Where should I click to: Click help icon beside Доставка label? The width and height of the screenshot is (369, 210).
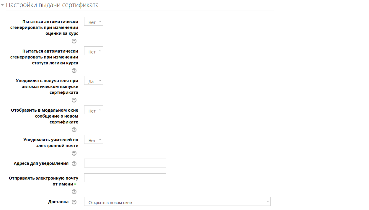click(x=74, y=202)
